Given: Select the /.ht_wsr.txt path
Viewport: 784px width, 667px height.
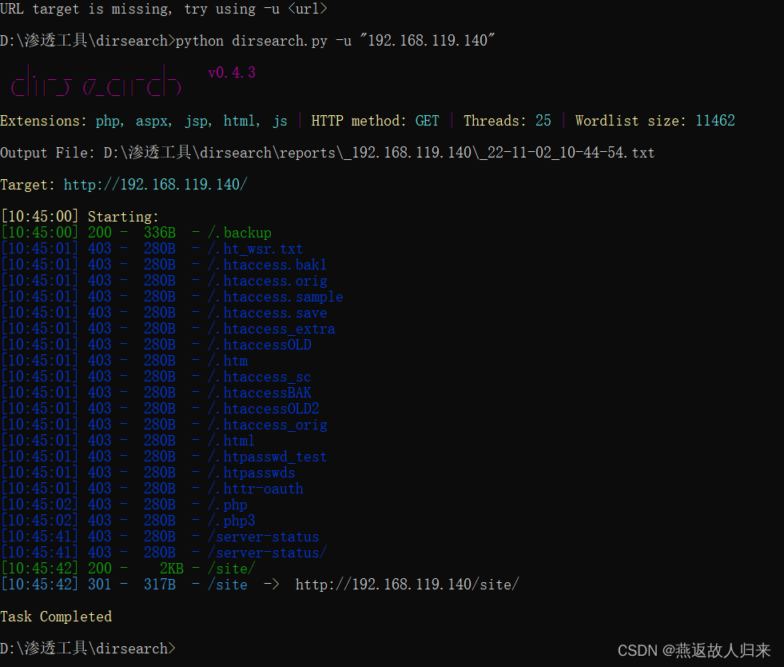Looking at the screenshot, I should (255, 249).
